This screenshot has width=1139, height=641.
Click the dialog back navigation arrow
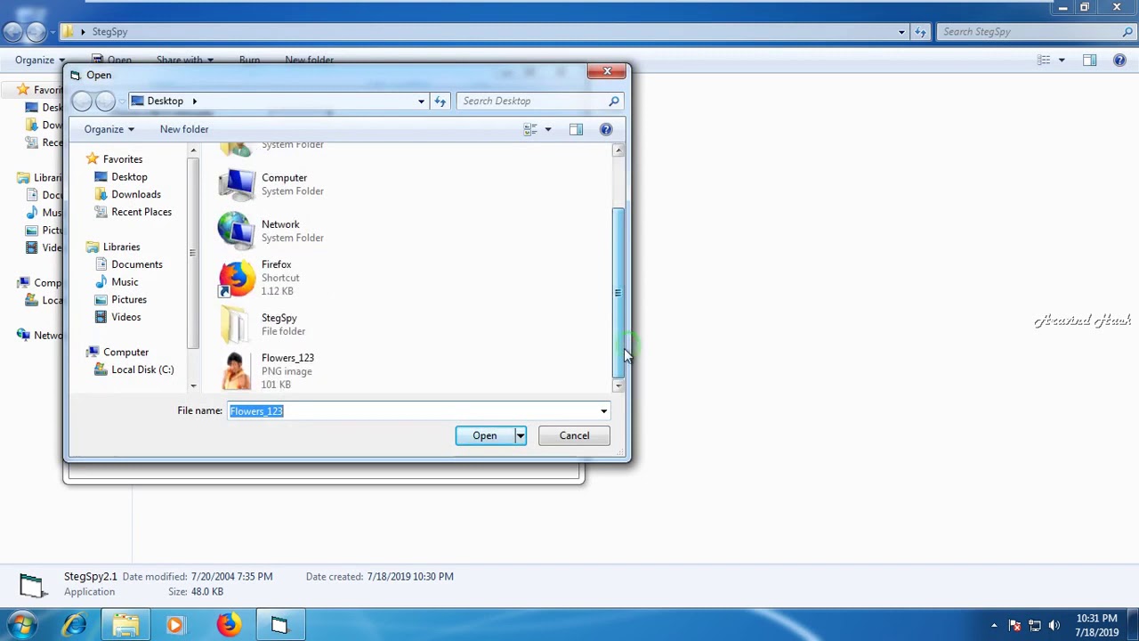click(x=82, y=101)
